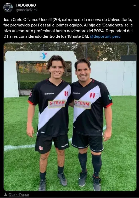Click the Peru crest on the left player's shorts

coord(41,148)
